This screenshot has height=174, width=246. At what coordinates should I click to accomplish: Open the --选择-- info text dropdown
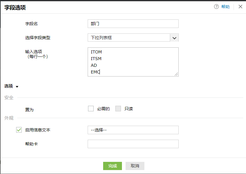click(133, 130)
